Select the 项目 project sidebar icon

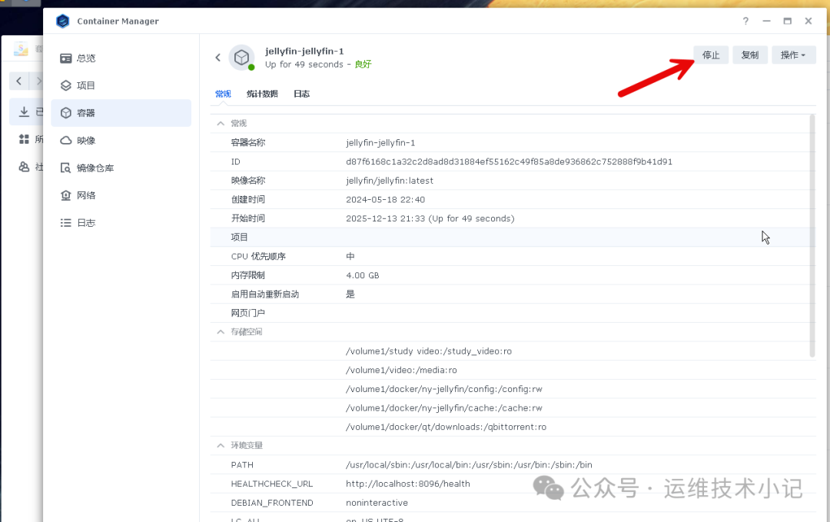click(65, 86)
